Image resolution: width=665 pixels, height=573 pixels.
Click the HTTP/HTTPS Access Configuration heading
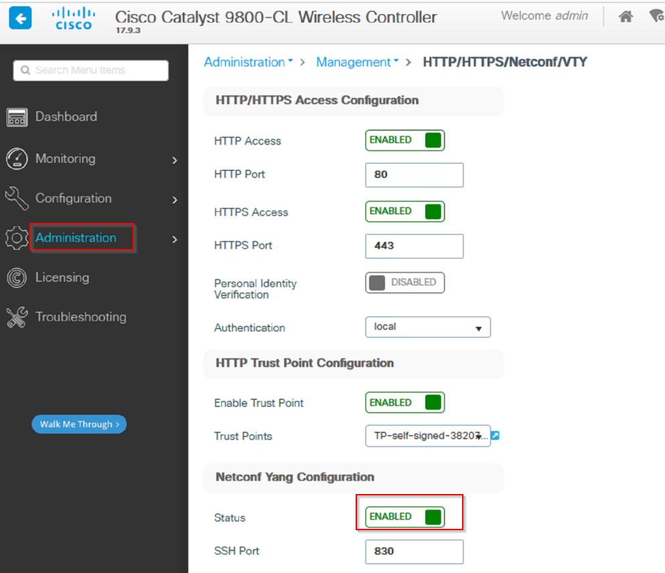317,100
